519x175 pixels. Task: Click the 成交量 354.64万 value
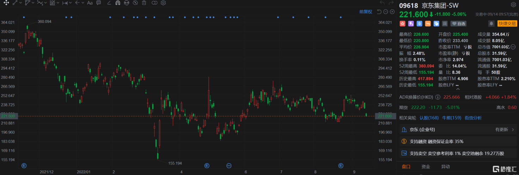click(x=501, y=35)
